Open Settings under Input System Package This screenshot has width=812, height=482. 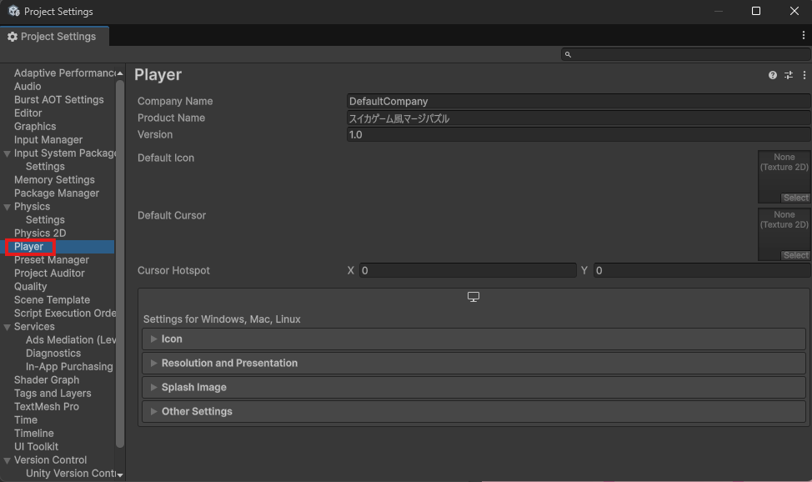point(45,167)
